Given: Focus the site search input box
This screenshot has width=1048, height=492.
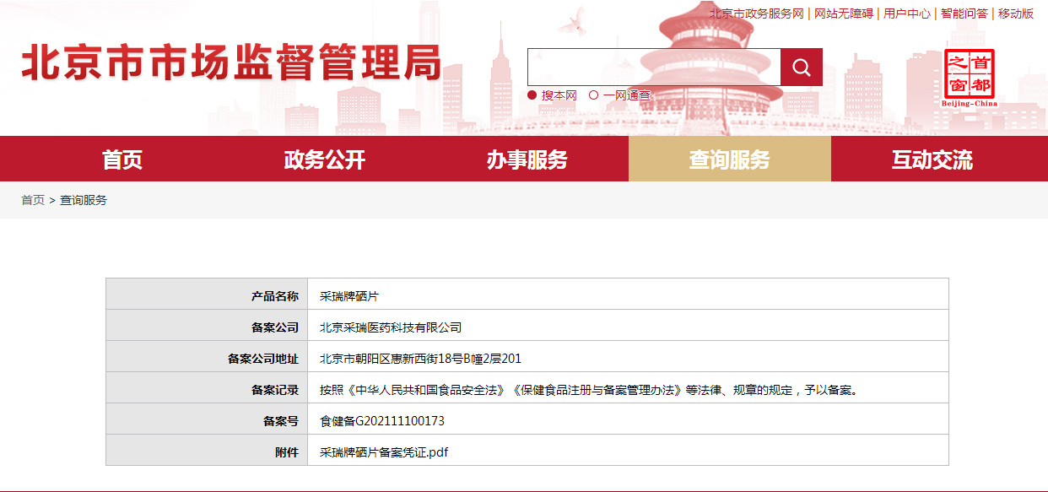Looking at the screenshot, I should 654,67.
